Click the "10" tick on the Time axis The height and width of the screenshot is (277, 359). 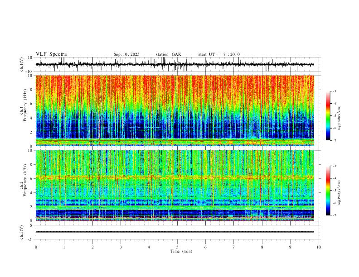click(319, 247)
